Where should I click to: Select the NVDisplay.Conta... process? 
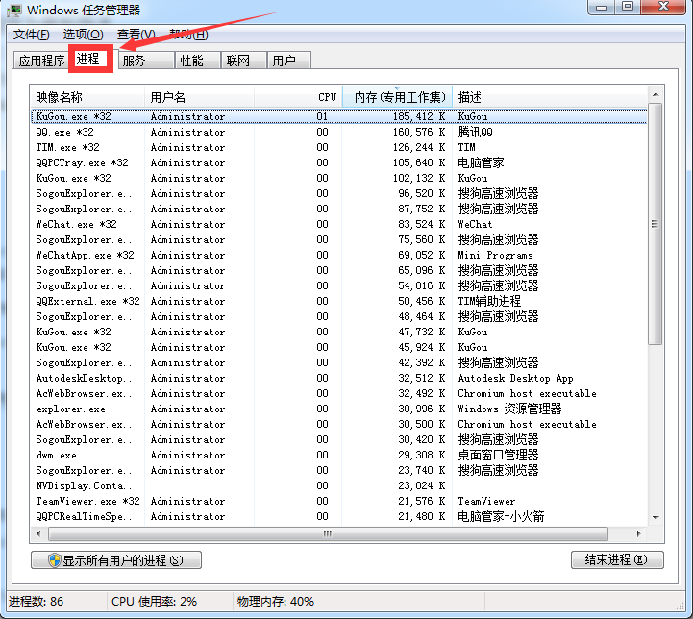point(339,486)
